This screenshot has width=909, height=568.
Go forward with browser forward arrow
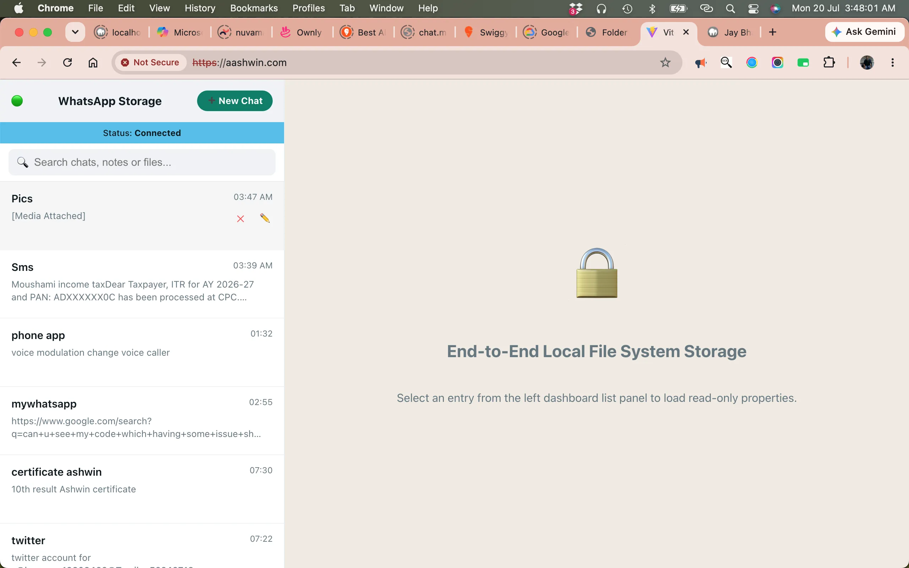tap(42, 62)
